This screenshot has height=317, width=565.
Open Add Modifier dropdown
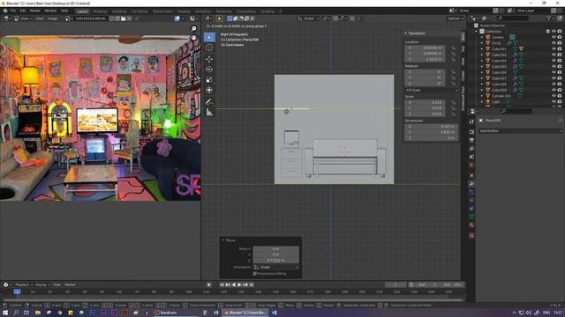click(x=520, y=131)
